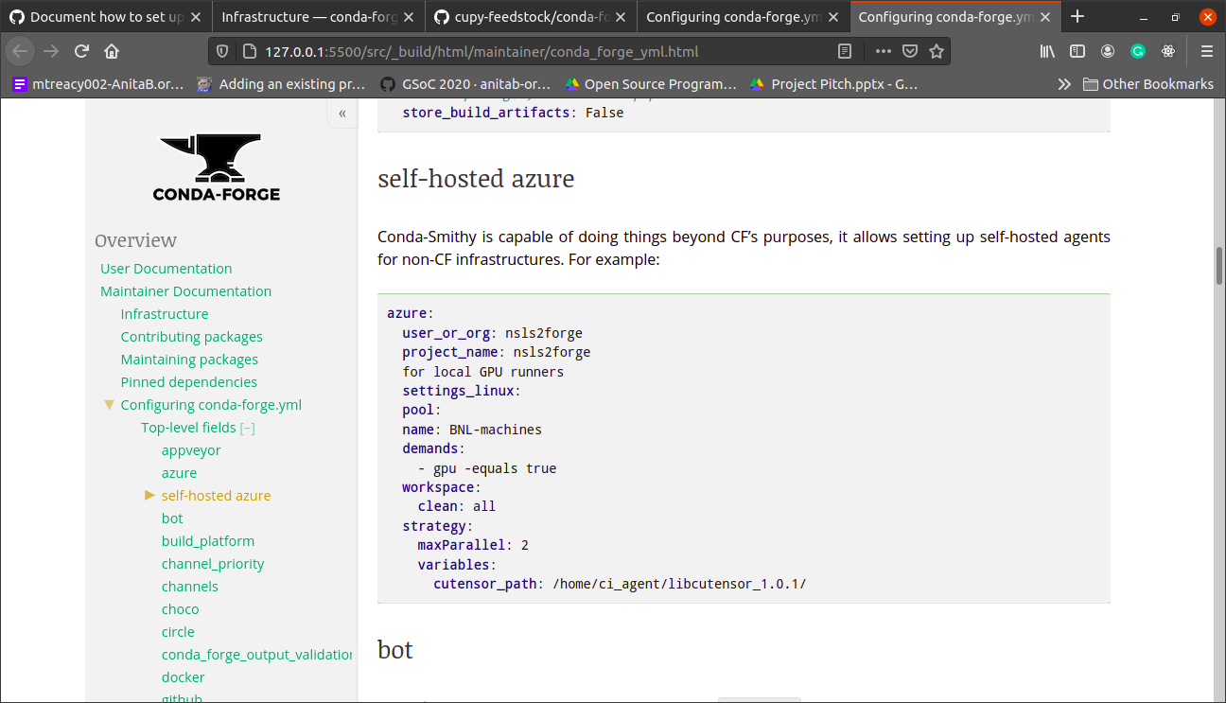The image size is (1226, 703).
Task: Collapse Top-level fields with the [−] toggle
Action: [x=248, y=428]
